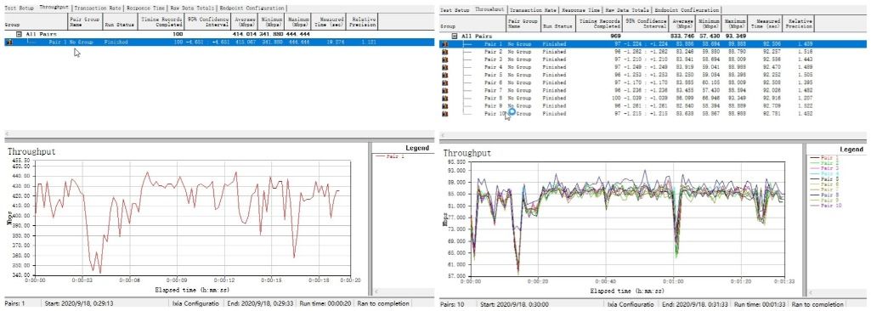Image resolution: width=871 pixels, height=311 pixels.
Task: Open the Endpoint Configuration tab in left window
Action: (252, 8)
